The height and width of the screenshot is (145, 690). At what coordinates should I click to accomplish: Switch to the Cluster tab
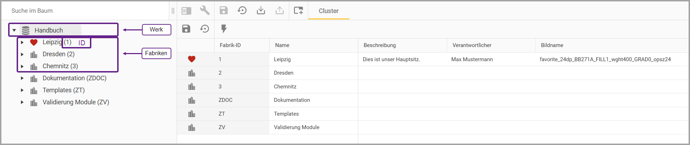[x=329, y=11]
